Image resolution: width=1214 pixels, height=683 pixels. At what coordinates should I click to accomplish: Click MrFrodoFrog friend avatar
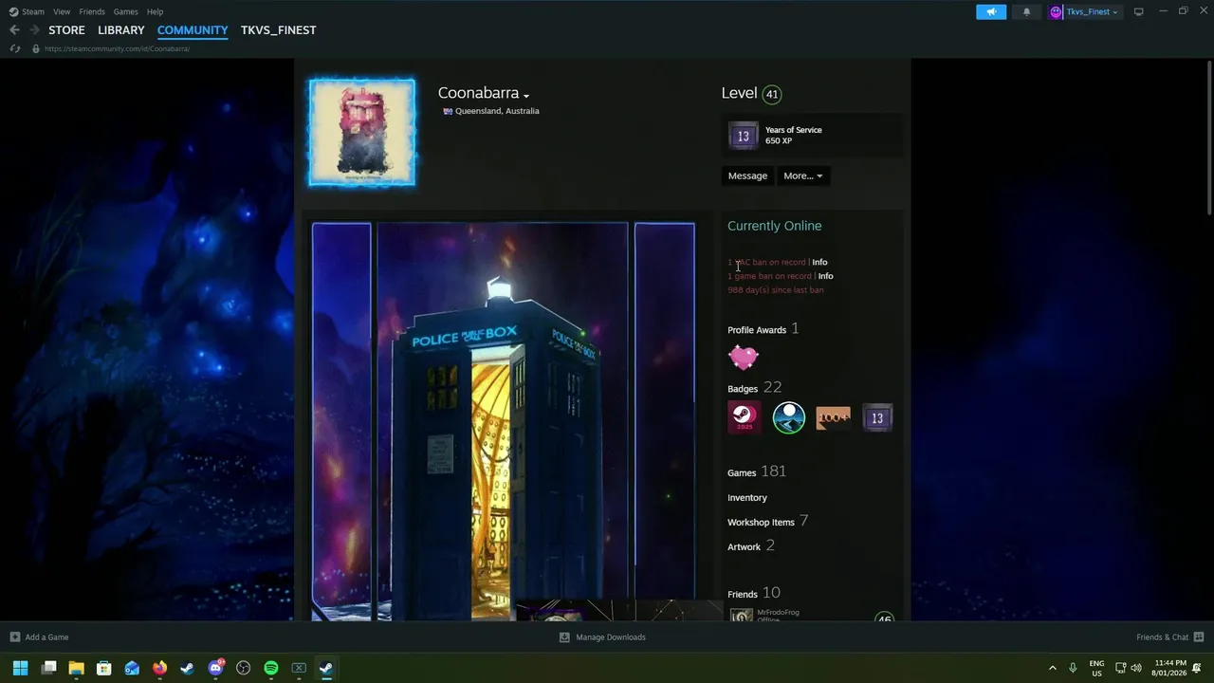coord(742,616)
